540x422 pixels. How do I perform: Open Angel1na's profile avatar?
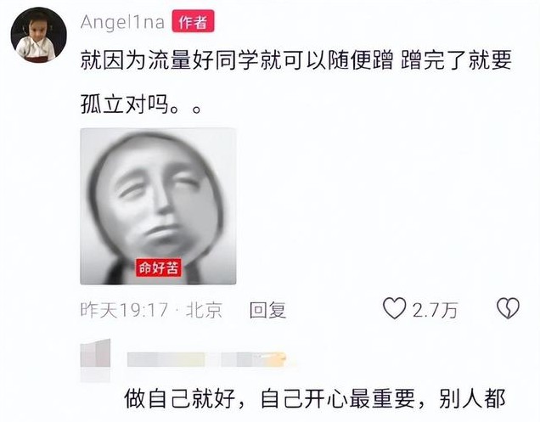38,35
